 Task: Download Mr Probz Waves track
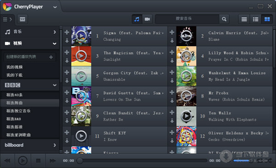pos(172,101)
